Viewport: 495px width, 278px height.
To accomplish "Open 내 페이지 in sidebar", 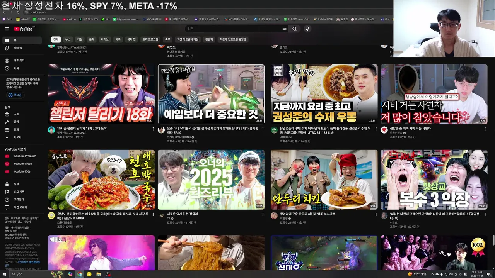I will pyautogui.click(x=22, y=61).
